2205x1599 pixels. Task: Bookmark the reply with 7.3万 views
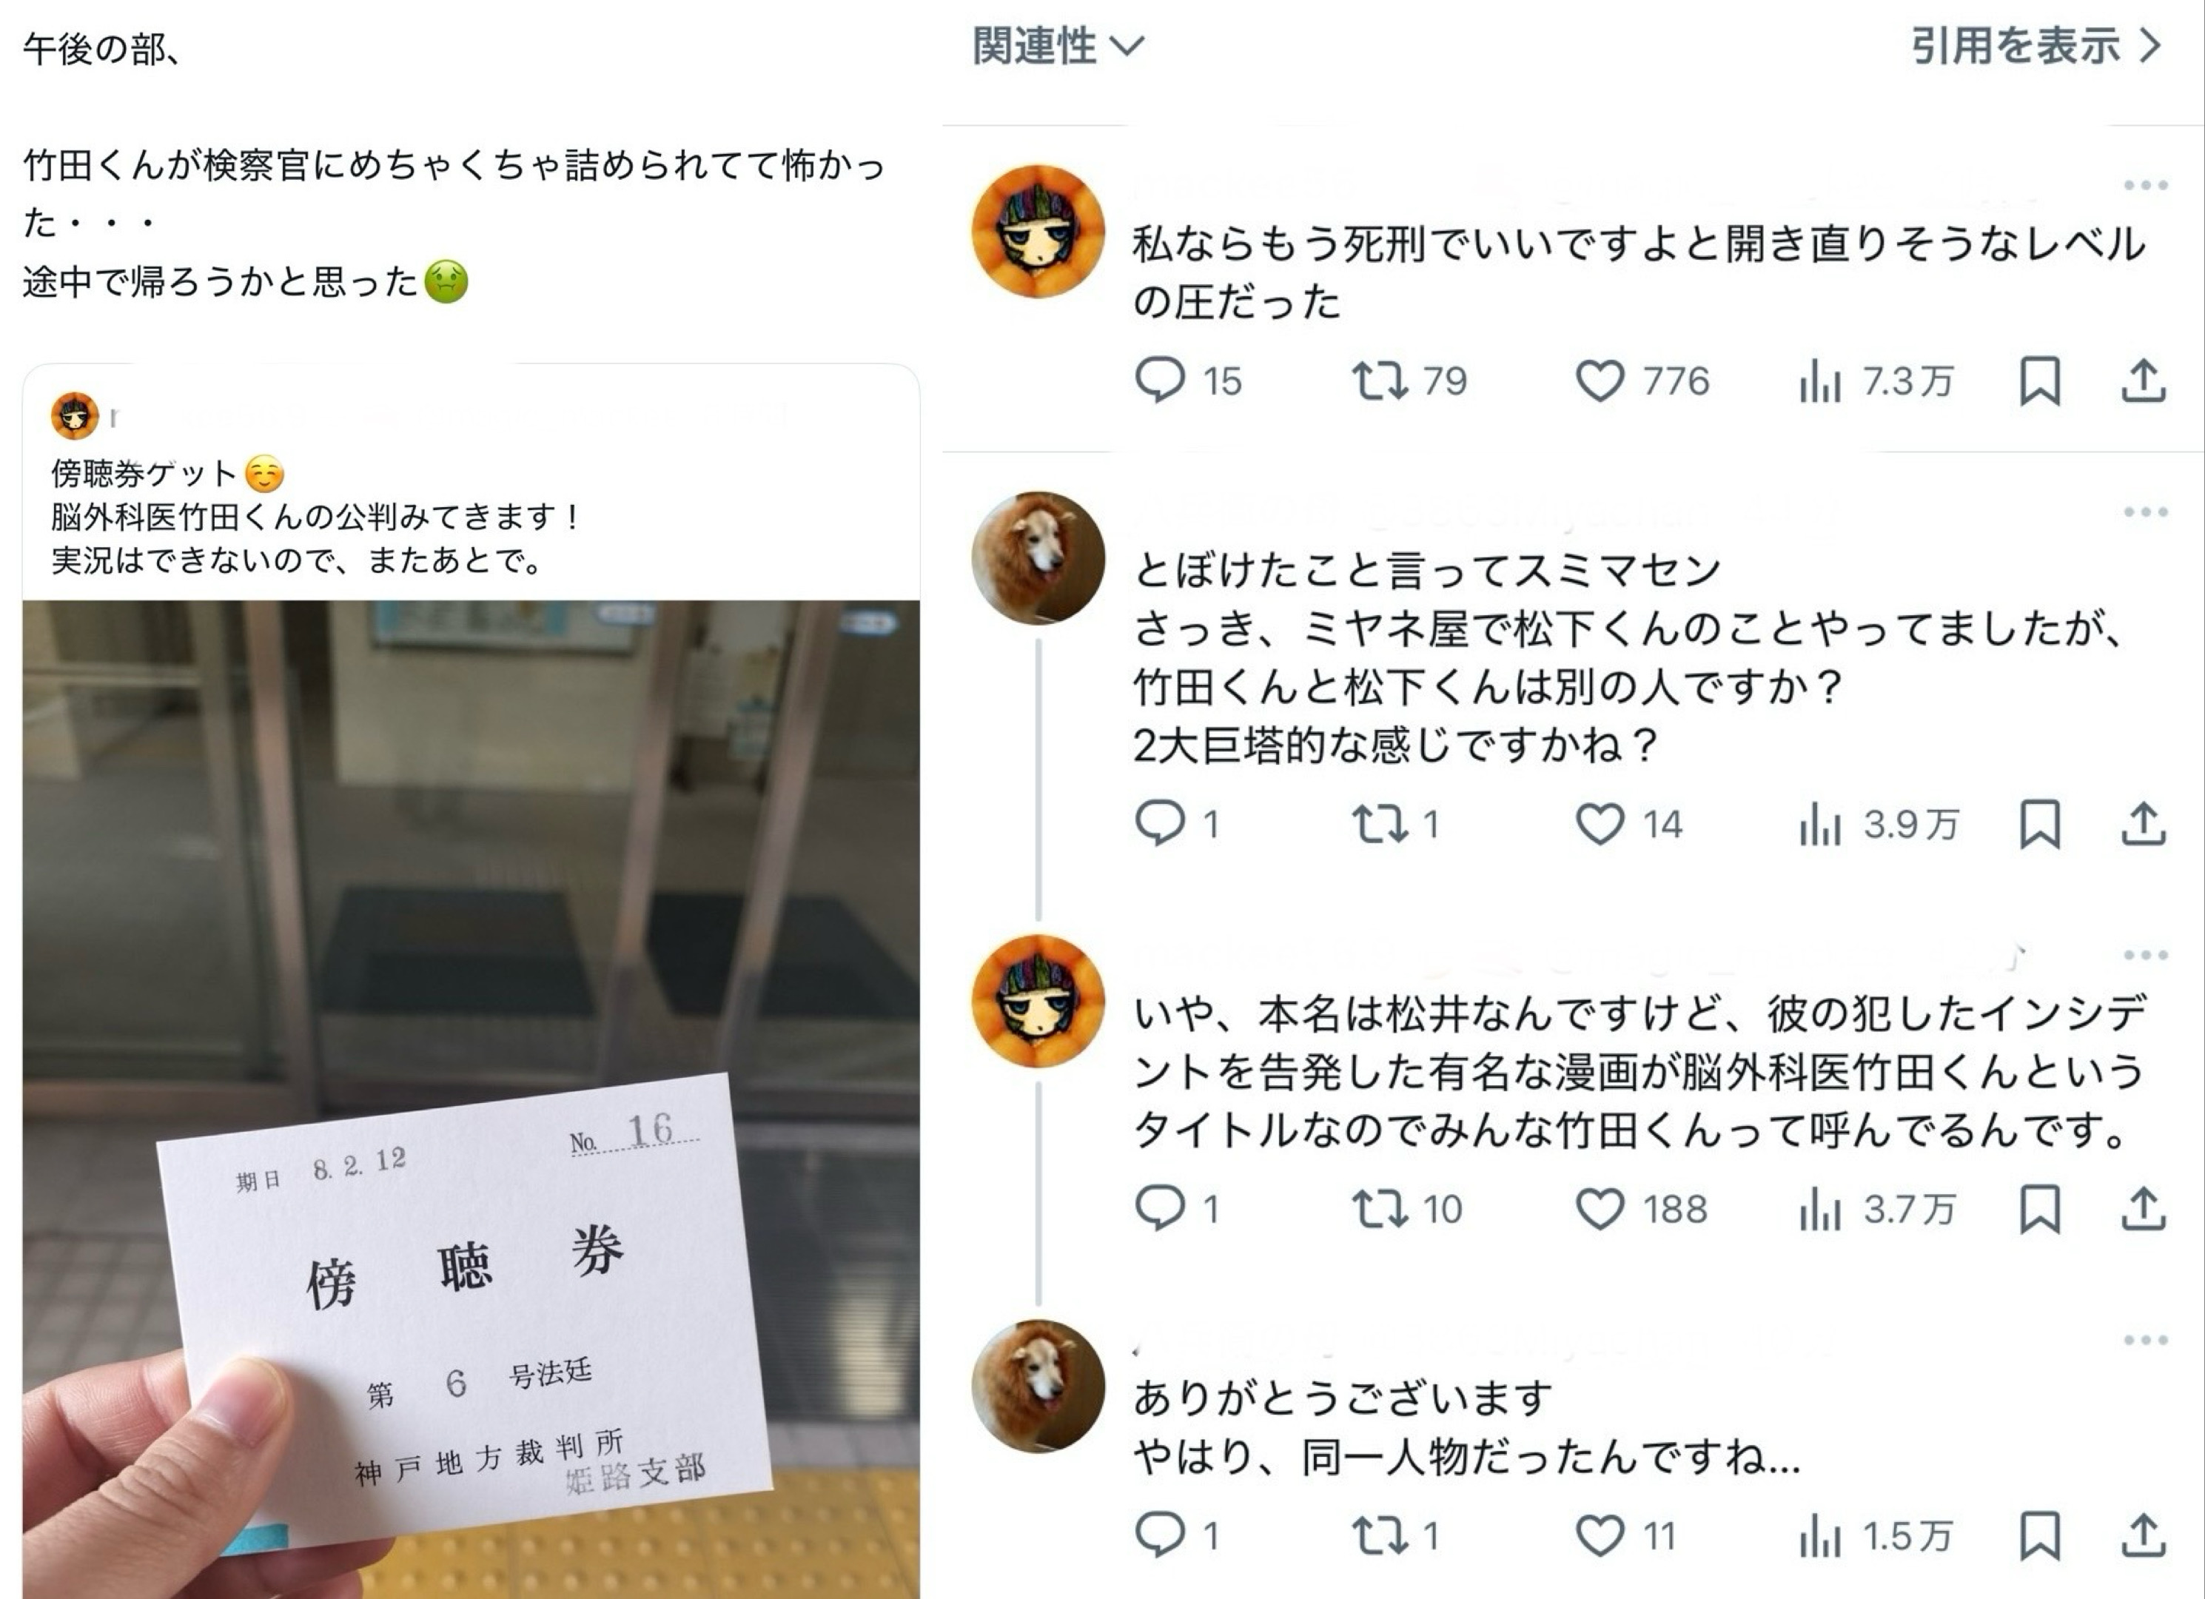point(2040,381)
